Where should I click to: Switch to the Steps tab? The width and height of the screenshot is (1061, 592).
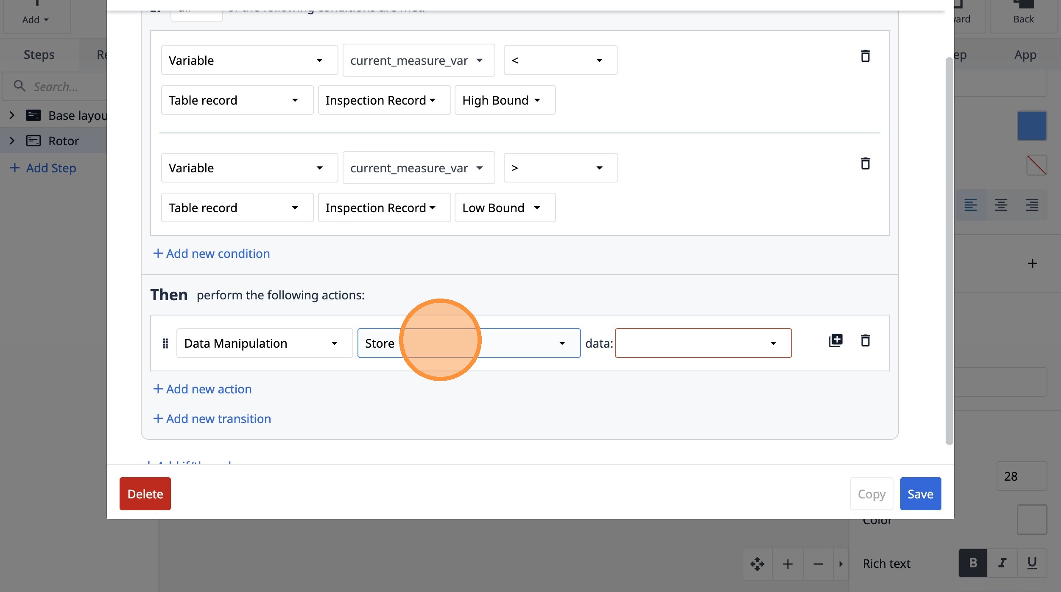point(39,55)
